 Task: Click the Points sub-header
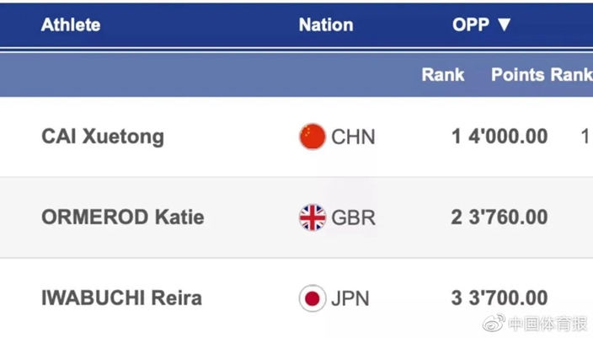[x=518, y=74]
